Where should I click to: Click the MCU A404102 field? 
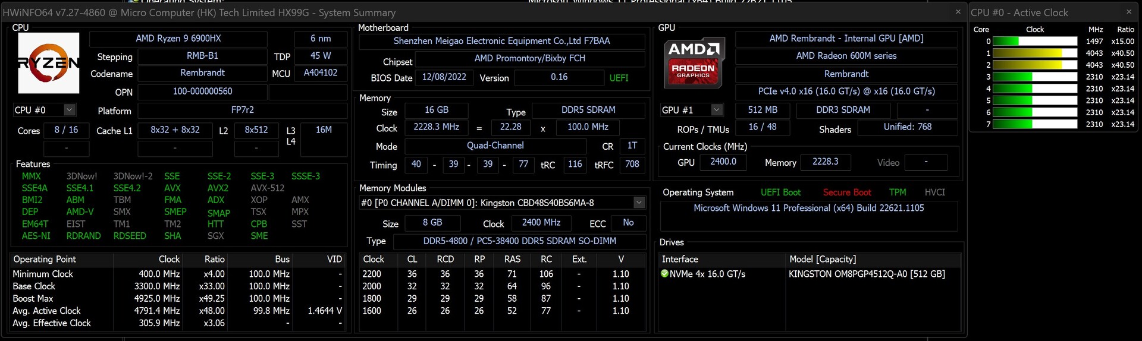[321, 73]
